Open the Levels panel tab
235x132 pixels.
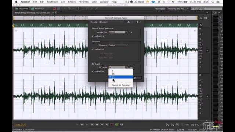215,13
